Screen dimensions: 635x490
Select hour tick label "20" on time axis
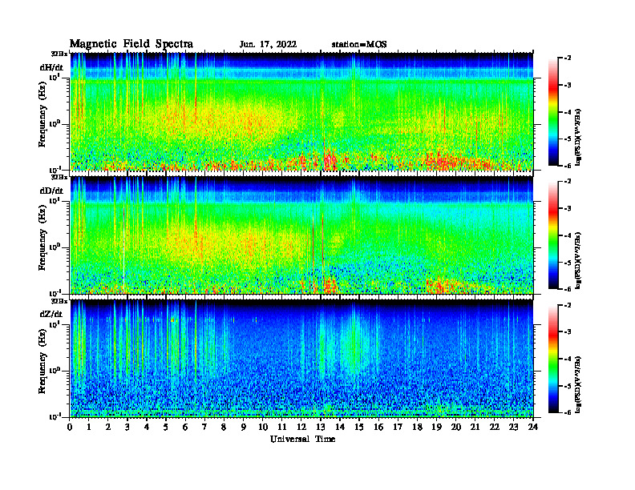(x=455, y=427)
